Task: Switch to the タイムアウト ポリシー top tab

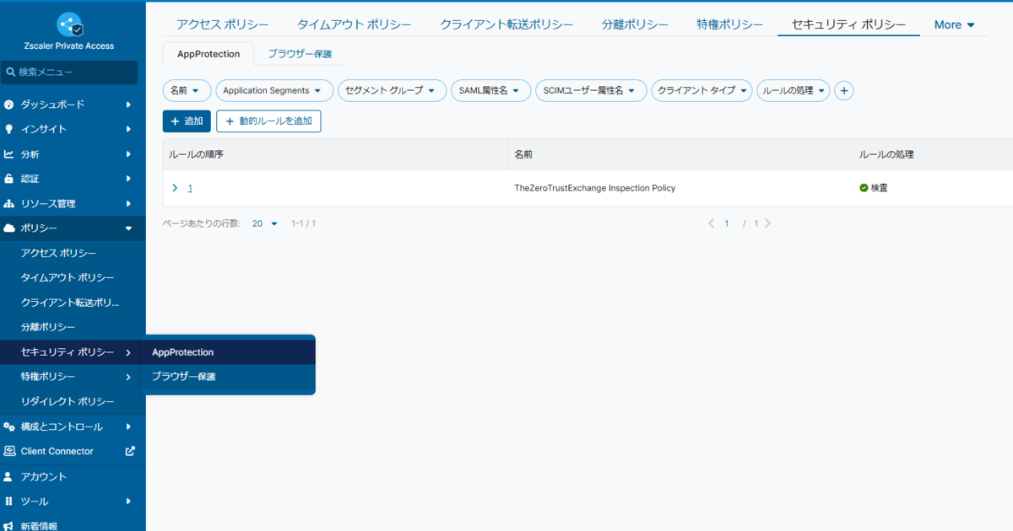Action: click(355, 24)
